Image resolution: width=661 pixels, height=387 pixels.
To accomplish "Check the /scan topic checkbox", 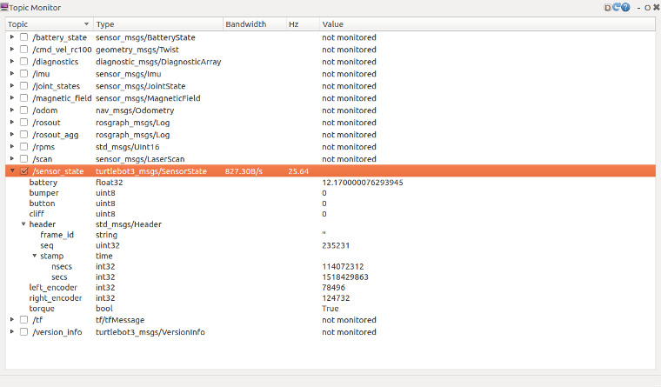I will coord(24,159).
